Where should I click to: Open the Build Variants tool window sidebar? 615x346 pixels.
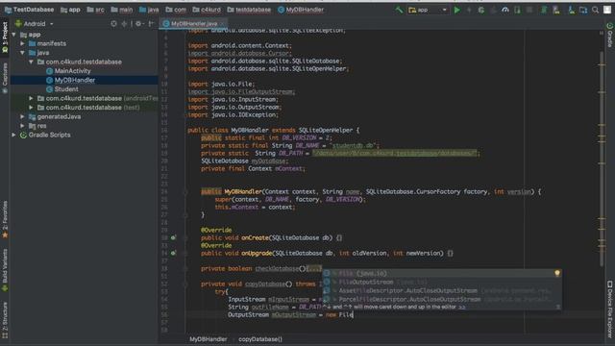pyautogui.click(x=5, y=270)
